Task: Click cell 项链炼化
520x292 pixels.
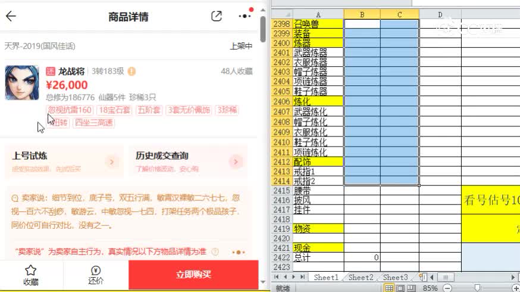Action: [318, 152]
